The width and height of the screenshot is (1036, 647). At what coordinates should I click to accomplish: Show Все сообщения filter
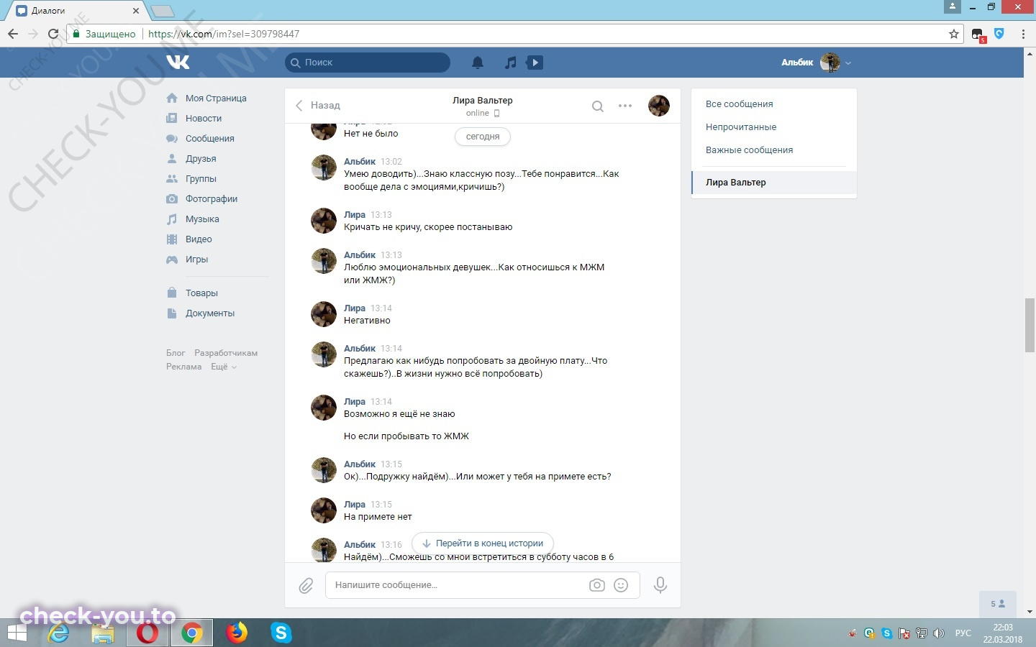pyautogui.click(x=774, y=104)
